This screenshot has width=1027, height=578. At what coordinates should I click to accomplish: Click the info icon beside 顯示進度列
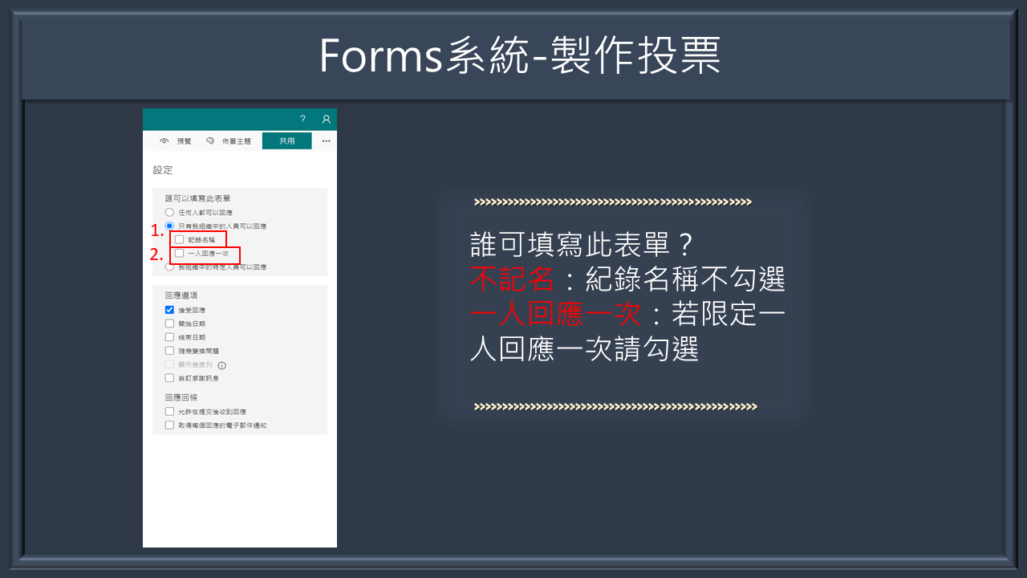(222, 364)
